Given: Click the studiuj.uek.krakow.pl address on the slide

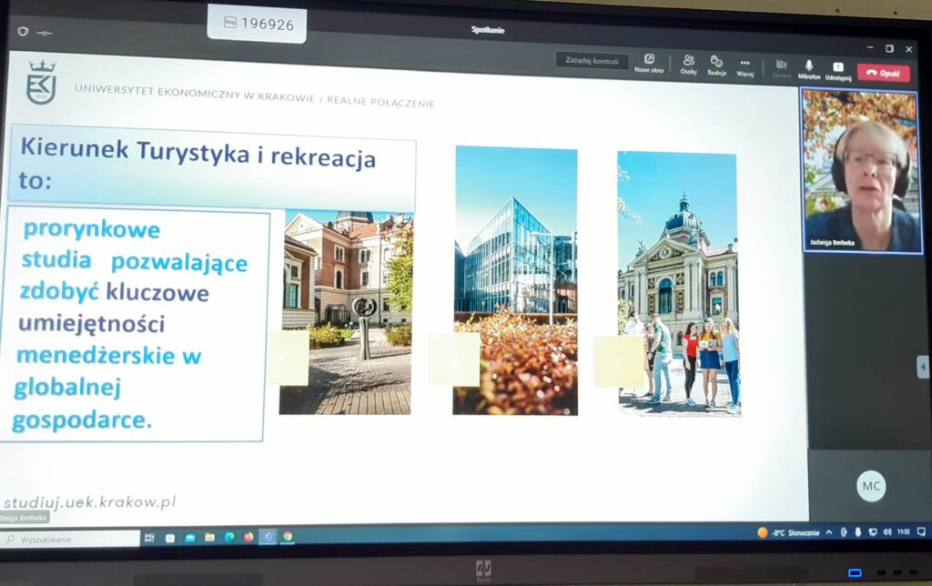Looking at the screenshot, I should point(90,502).
